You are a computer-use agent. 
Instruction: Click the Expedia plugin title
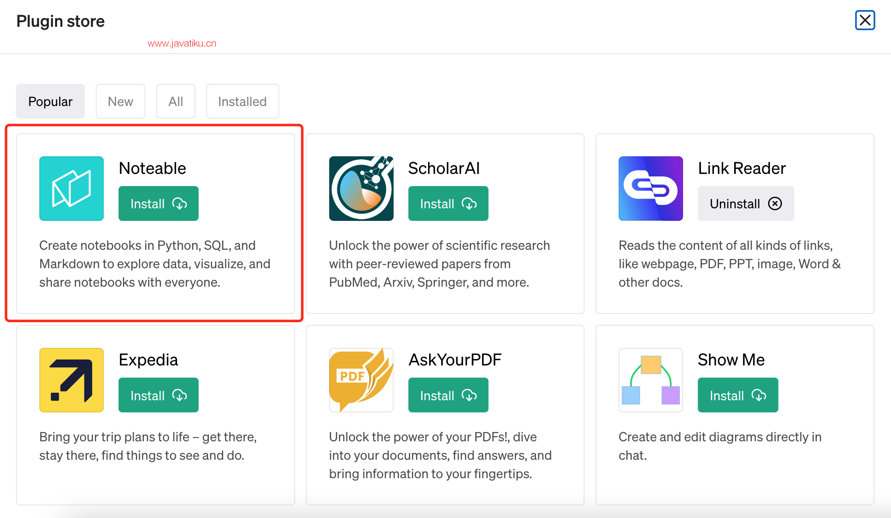click(148, 360)
